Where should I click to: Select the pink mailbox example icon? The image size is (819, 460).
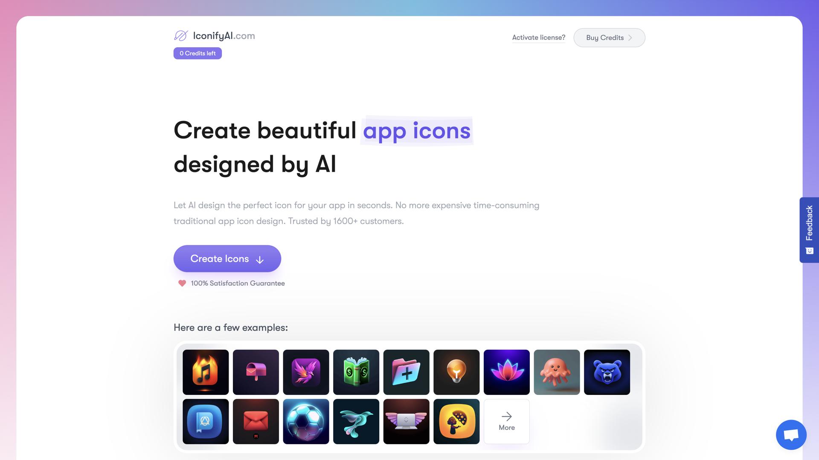tap(256, 372)
